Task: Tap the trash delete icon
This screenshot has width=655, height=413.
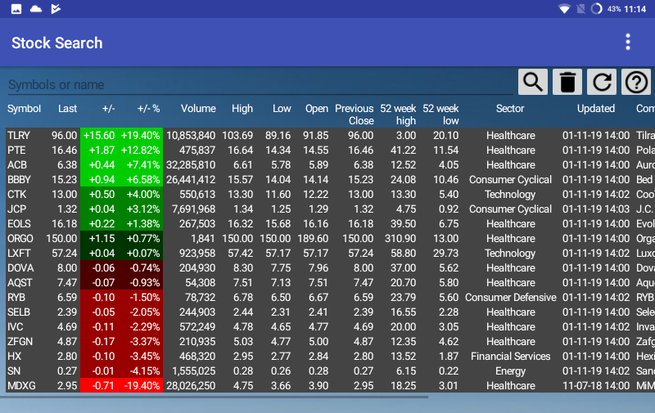Action: [x=567, y=82]
